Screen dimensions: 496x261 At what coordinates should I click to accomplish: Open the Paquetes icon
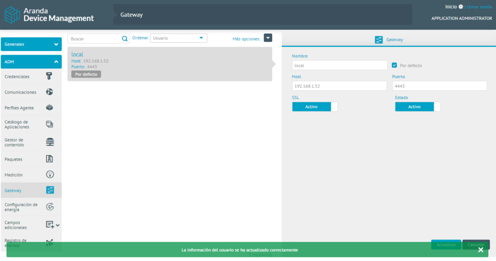click(x=50, y=159)
